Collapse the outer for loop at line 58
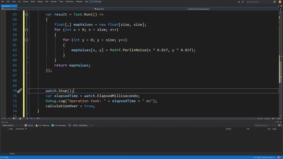Screen dimensions: 283x159 point(27,30)
